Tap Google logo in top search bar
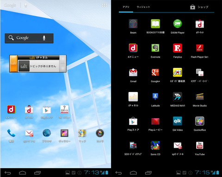 10,6
